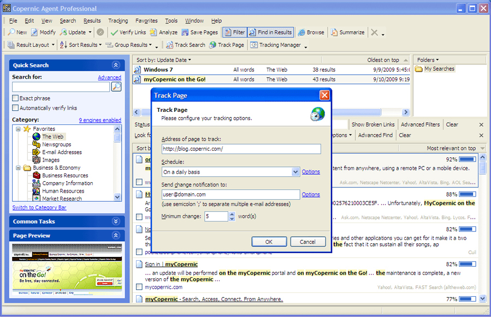Open the Tracking menu

tap(117, 21)
